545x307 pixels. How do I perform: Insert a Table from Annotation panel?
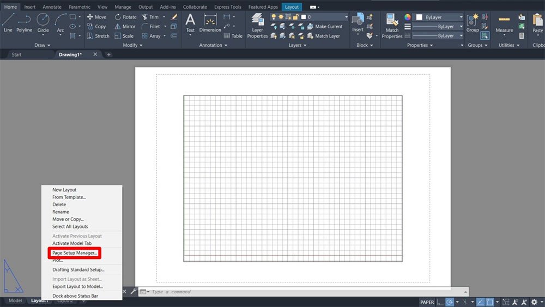tap(233, 36)
